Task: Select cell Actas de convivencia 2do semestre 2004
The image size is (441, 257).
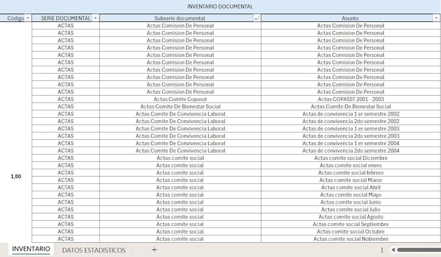Action: coord(351,151)
